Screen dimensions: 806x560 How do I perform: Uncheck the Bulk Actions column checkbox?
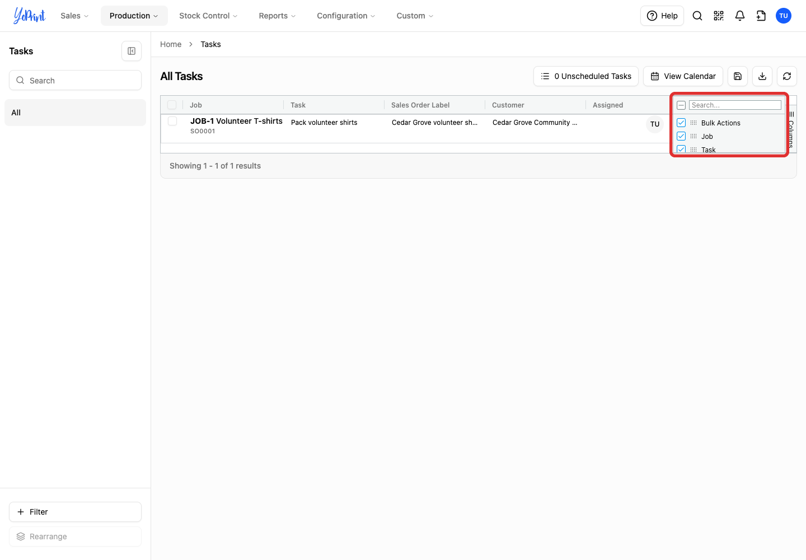[x=681, y=123]
